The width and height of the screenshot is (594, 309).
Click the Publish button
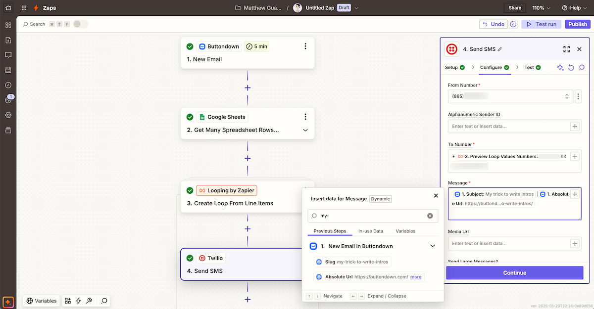pos(578,24)
